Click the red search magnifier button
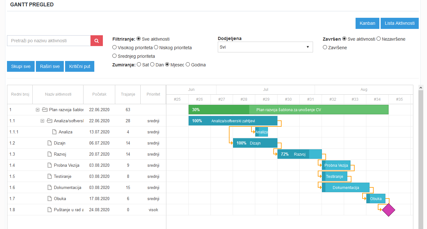 97,41
